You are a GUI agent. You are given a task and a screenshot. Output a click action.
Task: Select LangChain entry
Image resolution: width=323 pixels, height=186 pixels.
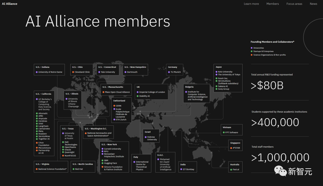point(42,126)
